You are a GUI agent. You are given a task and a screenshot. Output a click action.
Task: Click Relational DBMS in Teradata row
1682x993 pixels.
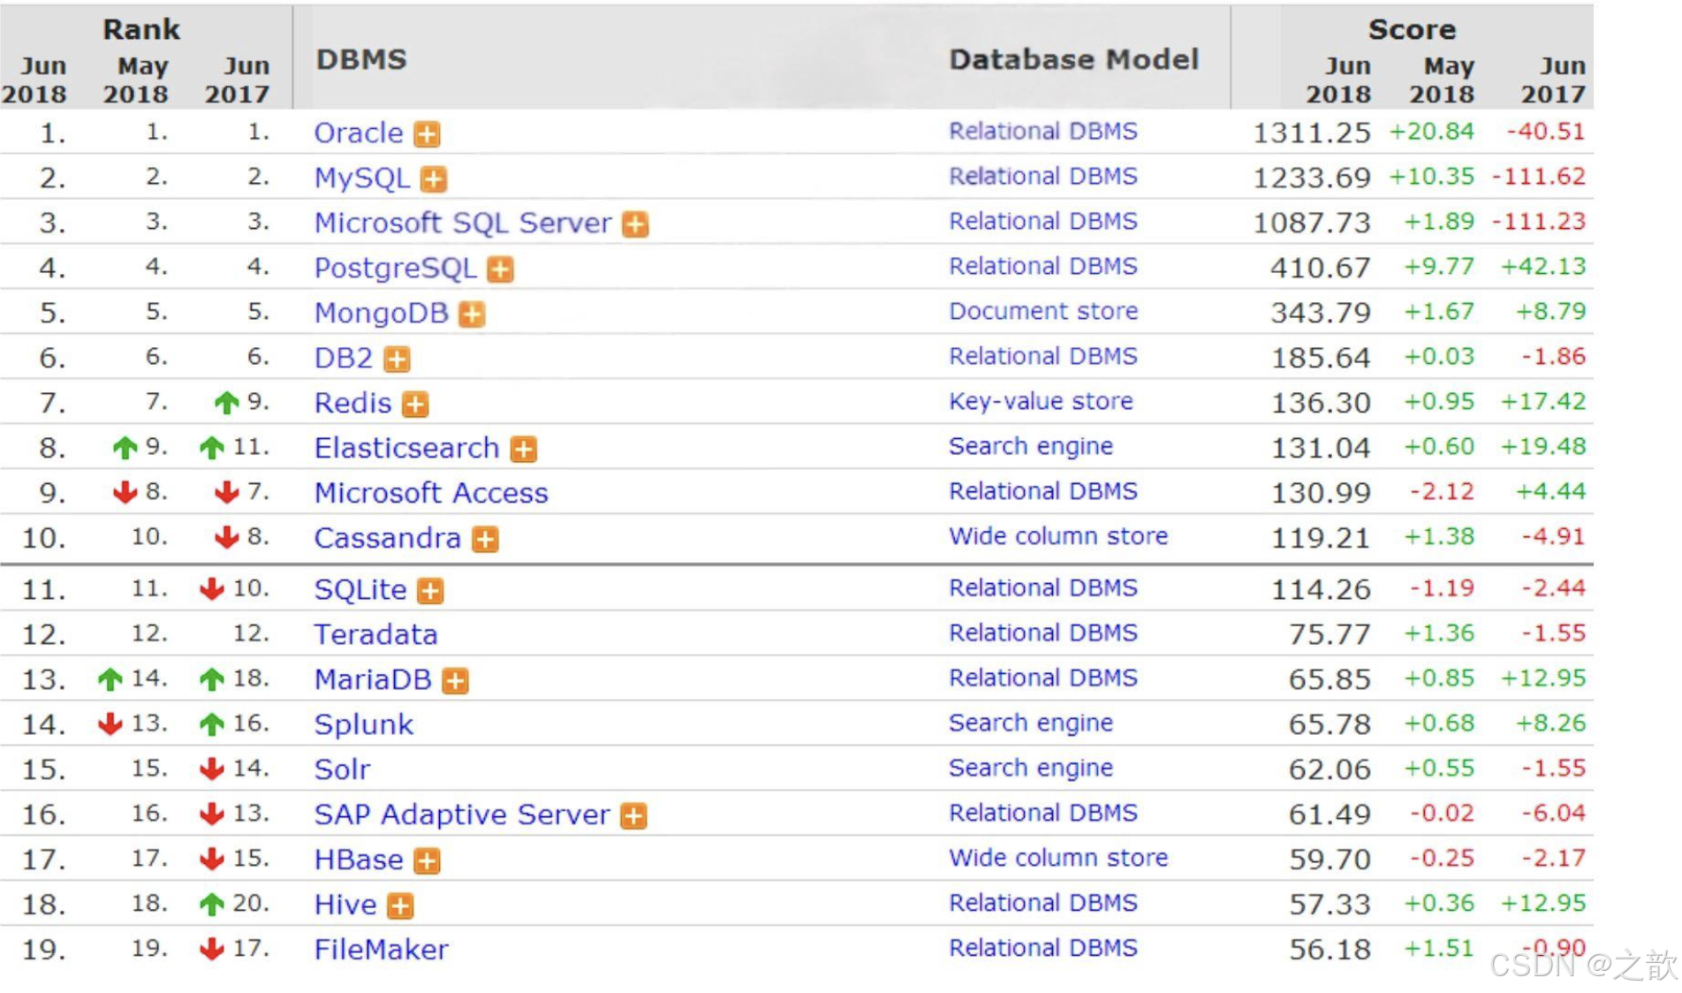click(x=1043, y=633)
